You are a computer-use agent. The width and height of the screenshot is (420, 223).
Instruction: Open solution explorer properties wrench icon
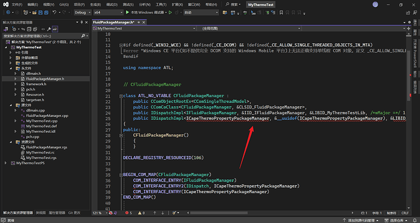tap(49, 29)
